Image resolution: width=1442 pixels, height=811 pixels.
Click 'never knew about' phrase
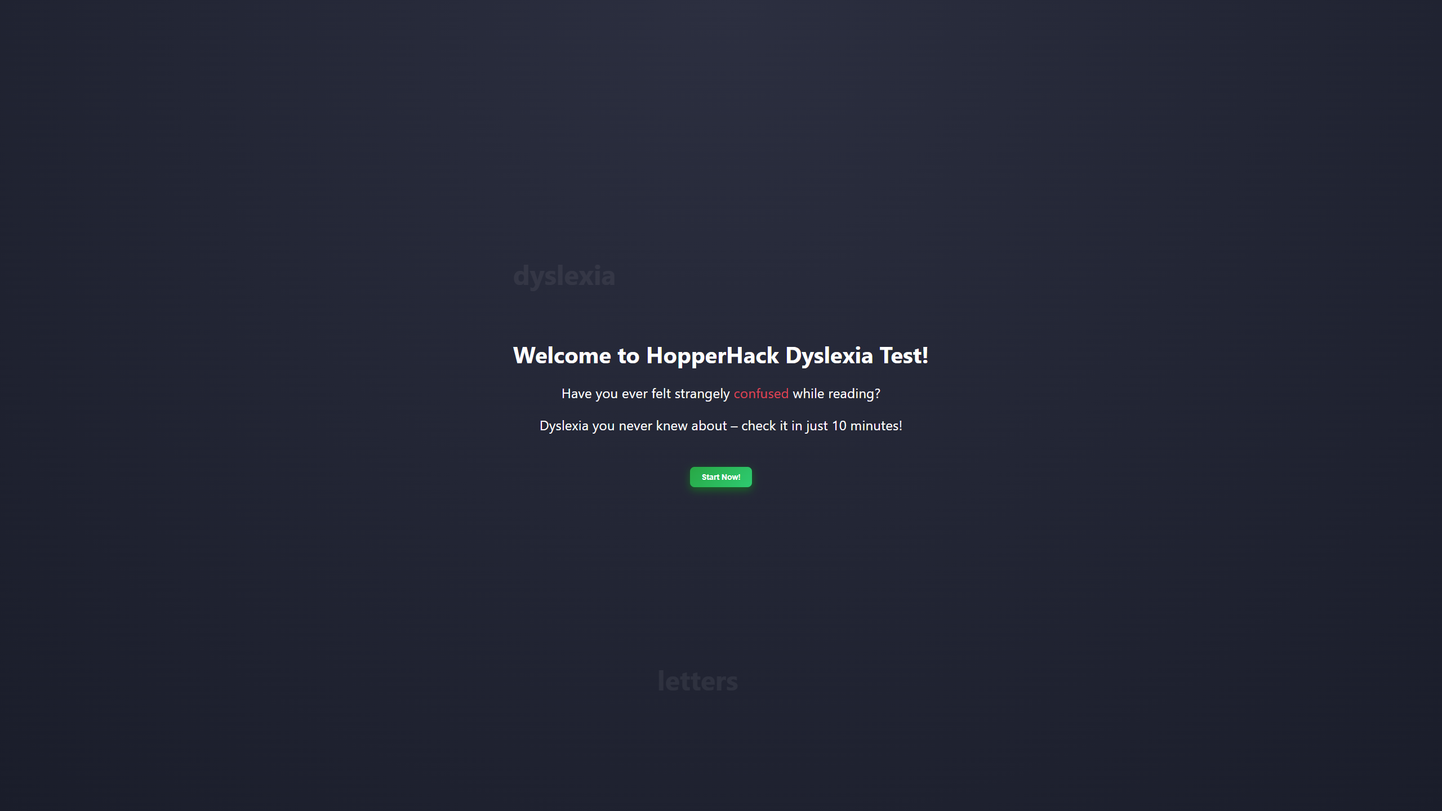pos(673,426)
